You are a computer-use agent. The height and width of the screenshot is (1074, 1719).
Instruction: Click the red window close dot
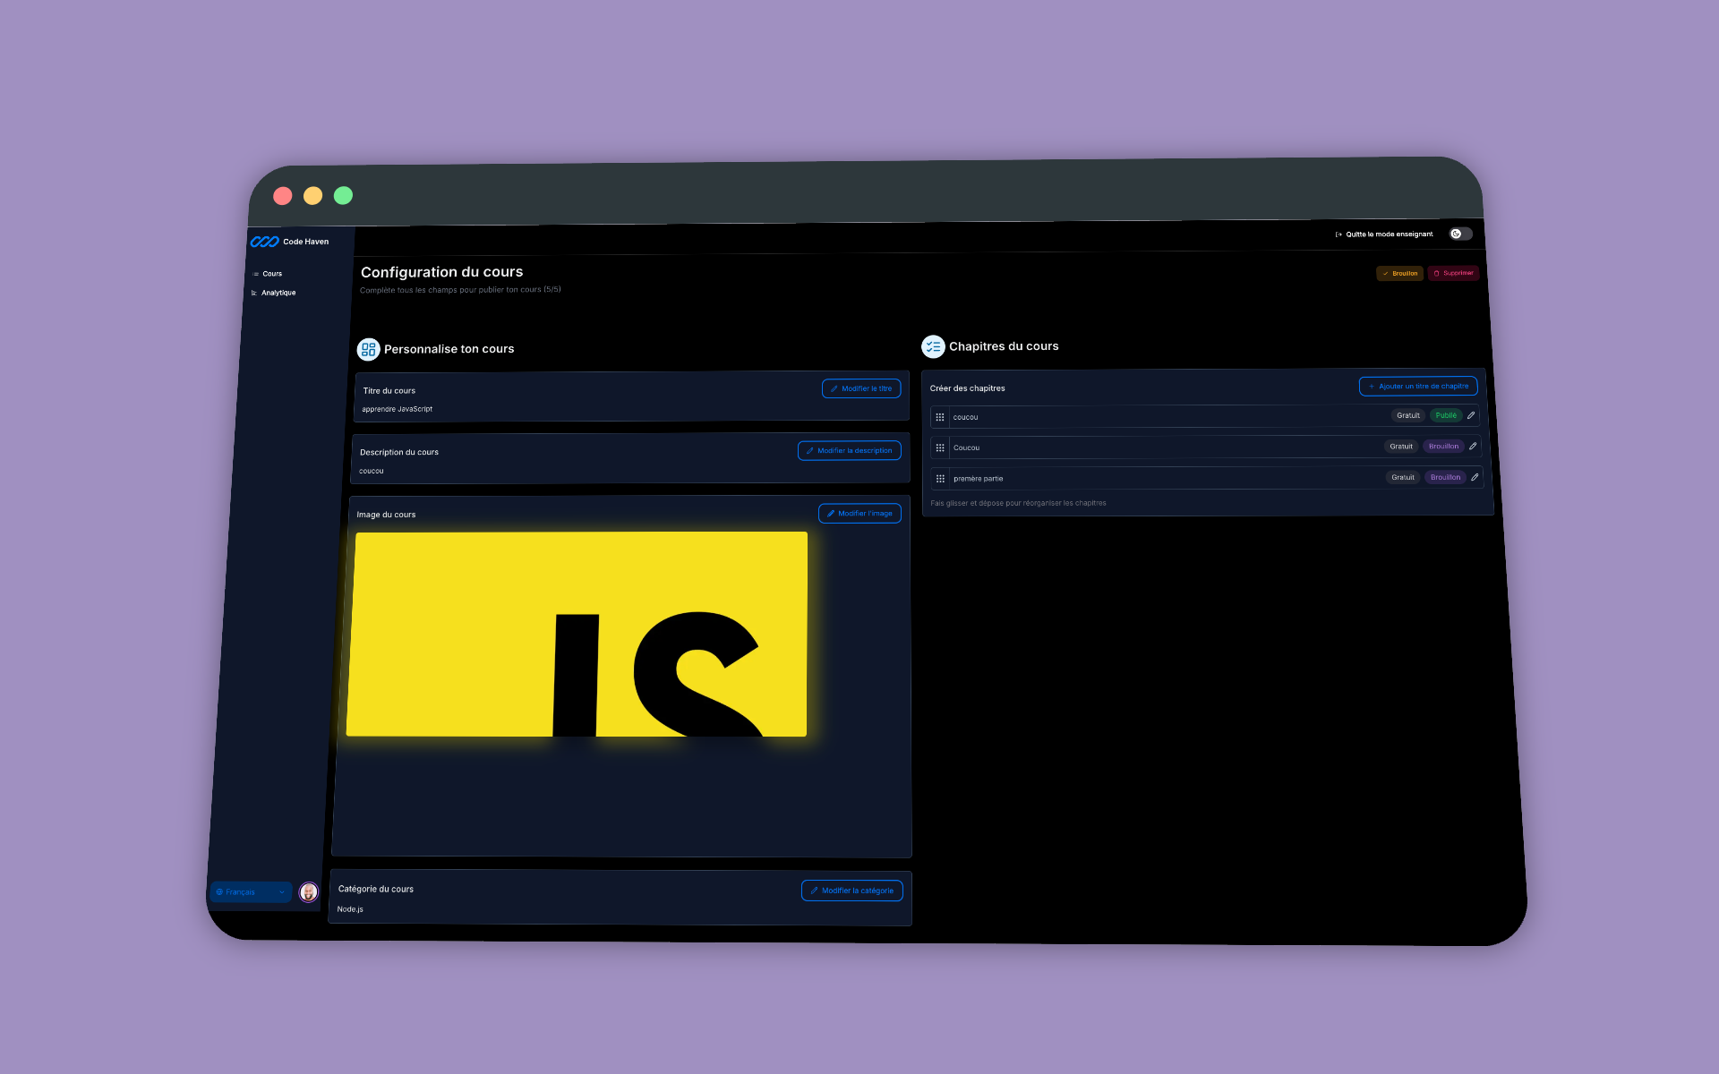[283, 196]
